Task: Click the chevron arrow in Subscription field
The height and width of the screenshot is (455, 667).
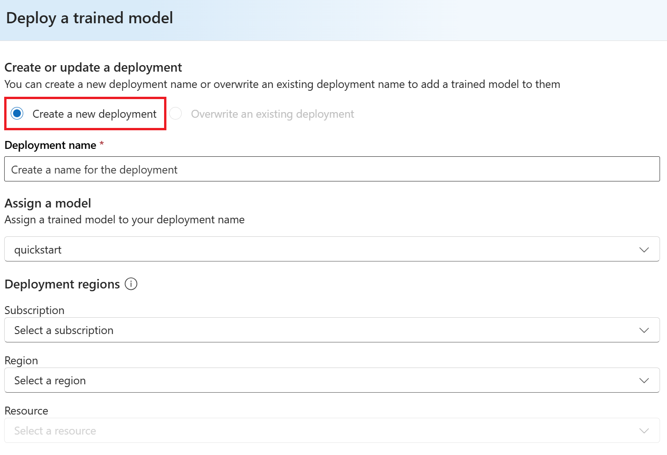Action: point(644,330)
